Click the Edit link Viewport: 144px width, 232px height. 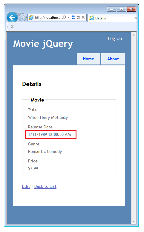26,186
